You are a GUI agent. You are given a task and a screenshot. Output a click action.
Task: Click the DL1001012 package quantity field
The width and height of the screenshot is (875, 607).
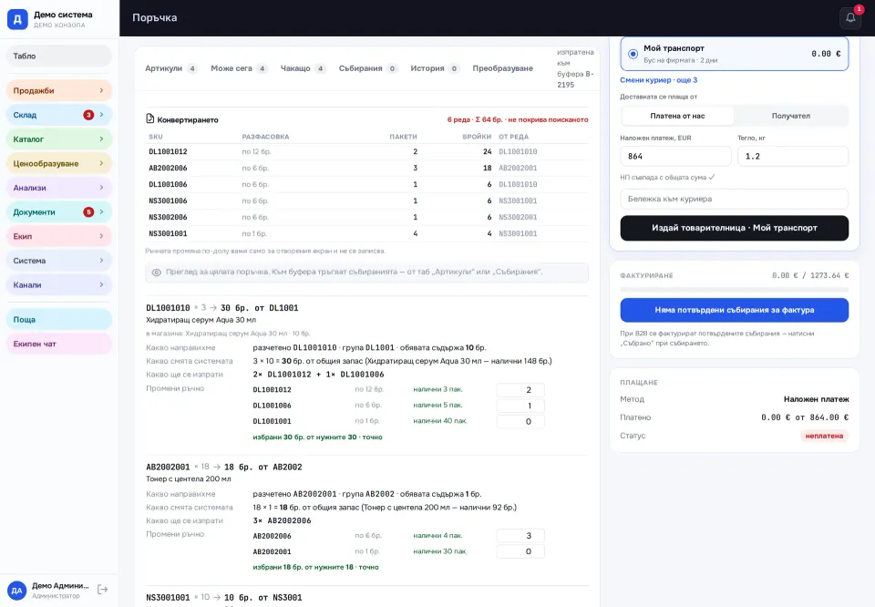520,390
